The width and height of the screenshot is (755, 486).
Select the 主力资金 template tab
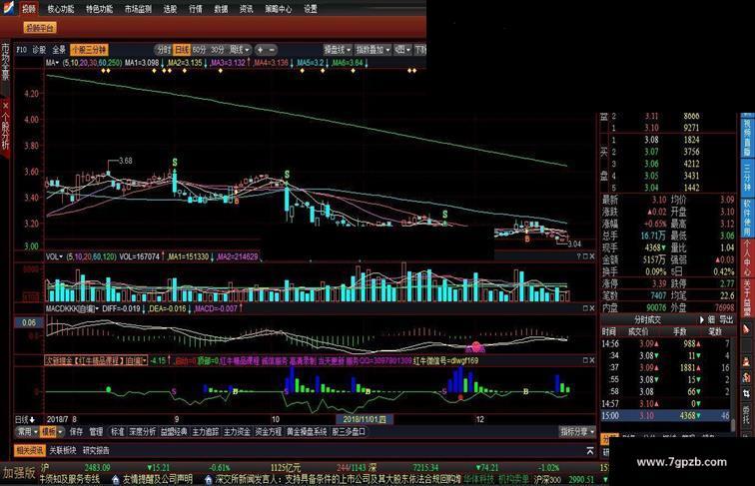pos(237,432)
